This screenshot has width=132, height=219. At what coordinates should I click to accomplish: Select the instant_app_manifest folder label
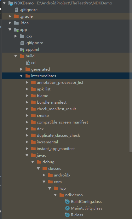coord(56,149)
